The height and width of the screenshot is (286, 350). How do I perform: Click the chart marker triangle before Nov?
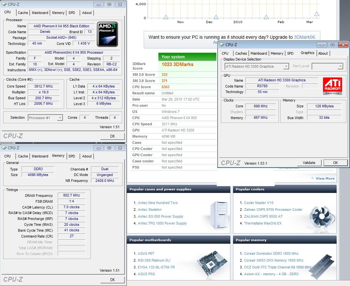(166, 17)
